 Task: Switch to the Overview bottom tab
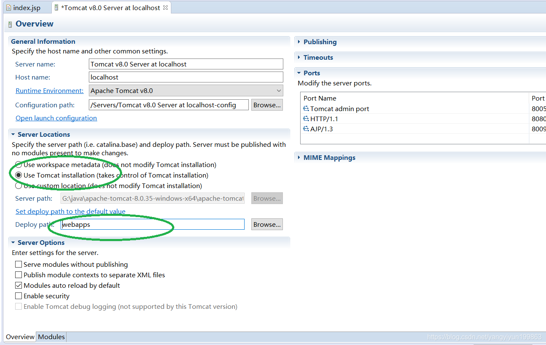click(20, 337)
